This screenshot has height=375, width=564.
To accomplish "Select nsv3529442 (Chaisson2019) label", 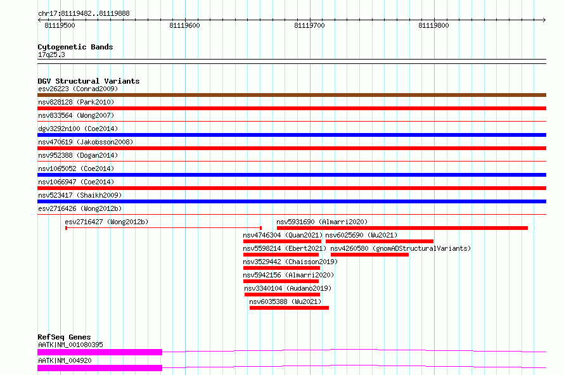I will coord(290,262).
